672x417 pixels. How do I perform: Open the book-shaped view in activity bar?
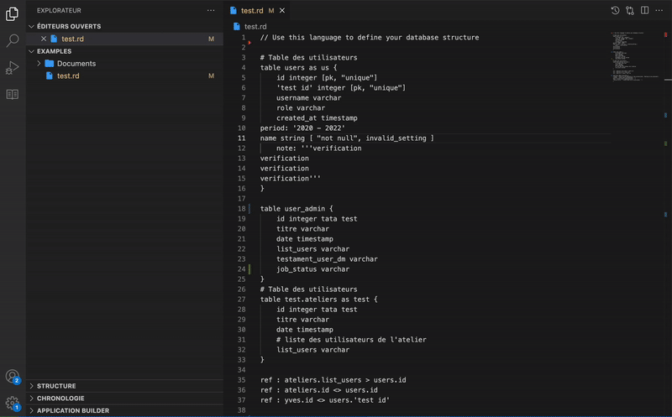click(x=12, y=94)
